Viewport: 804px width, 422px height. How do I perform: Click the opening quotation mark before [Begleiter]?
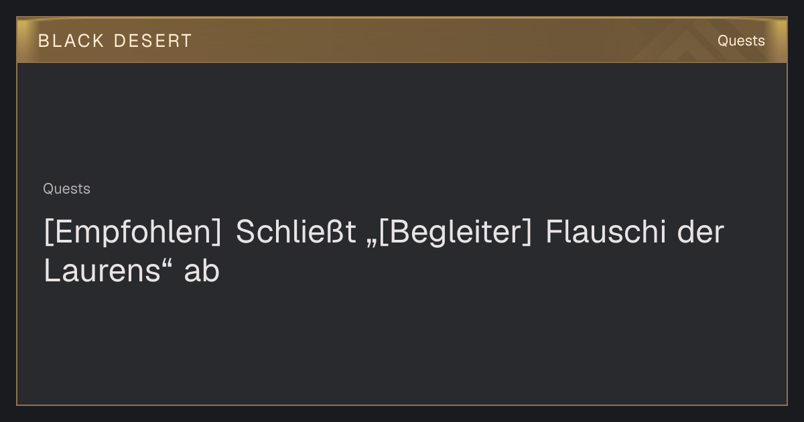tap(372, 242)
